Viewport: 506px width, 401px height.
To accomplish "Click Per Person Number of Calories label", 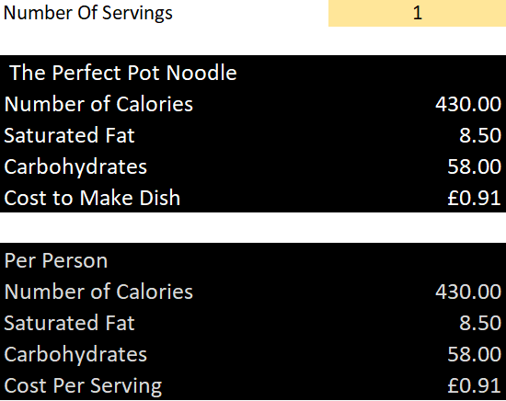I will (x=98, y=292).
